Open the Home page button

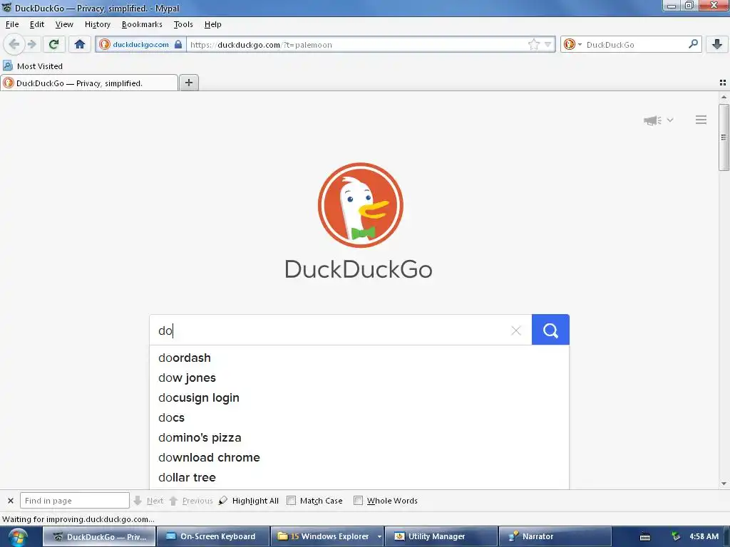coord(80,45)
